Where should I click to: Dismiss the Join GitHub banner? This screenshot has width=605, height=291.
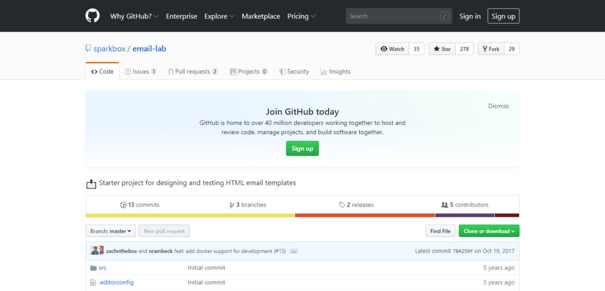(498, 106)
